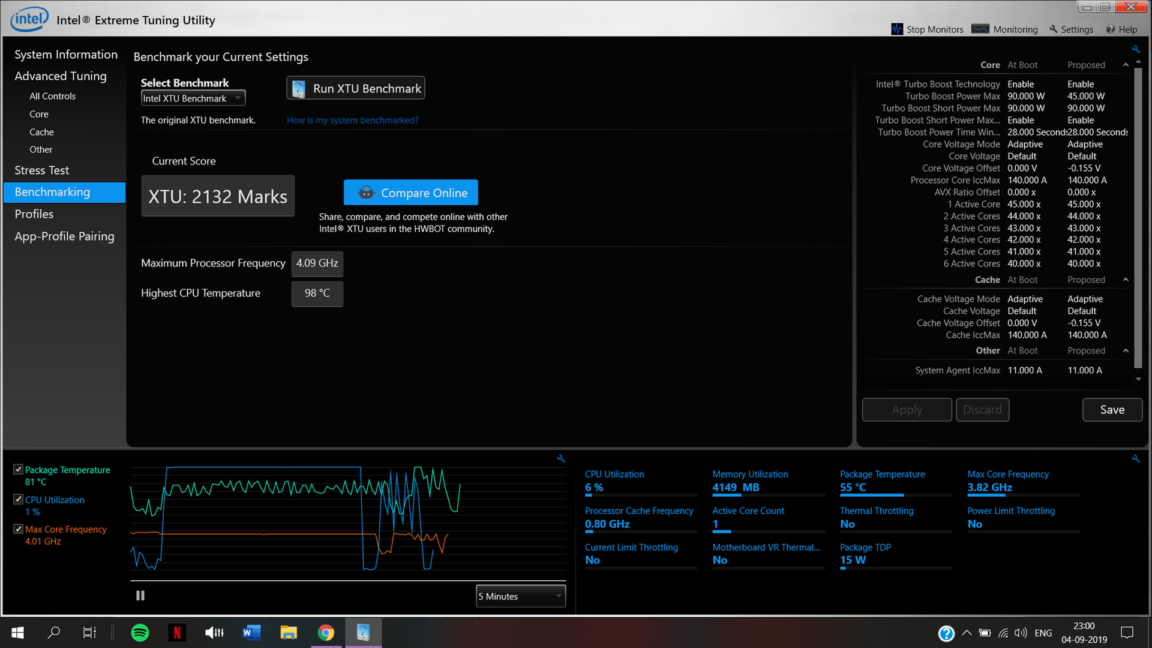The image size is (1152, 648).
Task: Open the Stress Test page
Action: [42, 170]
